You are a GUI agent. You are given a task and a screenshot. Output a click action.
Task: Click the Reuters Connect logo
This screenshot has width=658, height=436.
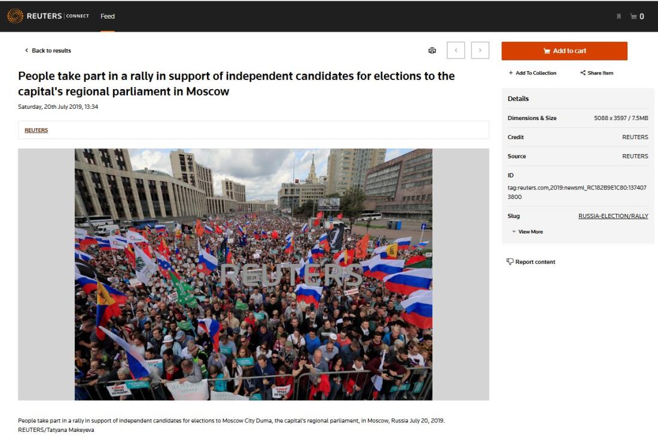[x=48, y=16]
